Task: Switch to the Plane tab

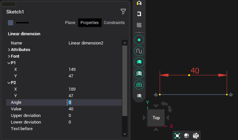Action: coord(70,23)
